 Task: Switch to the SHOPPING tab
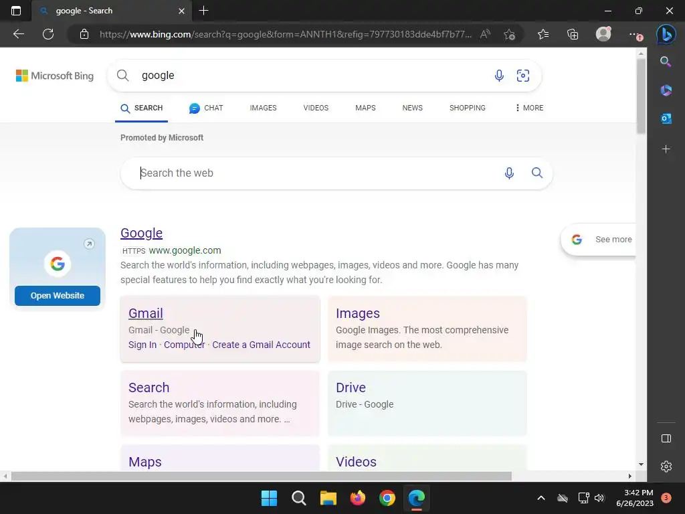(468, 108)
